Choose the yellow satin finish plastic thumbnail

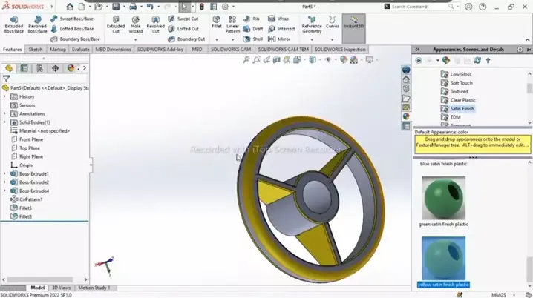[443, 258]
